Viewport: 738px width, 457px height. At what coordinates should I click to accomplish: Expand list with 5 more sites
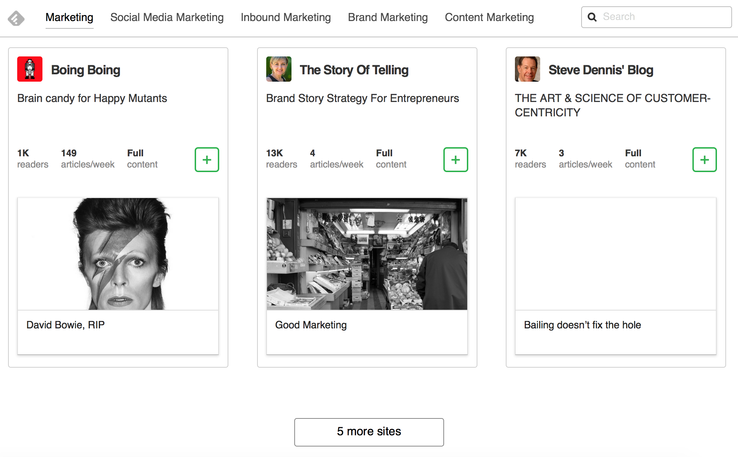coord(369,432)
